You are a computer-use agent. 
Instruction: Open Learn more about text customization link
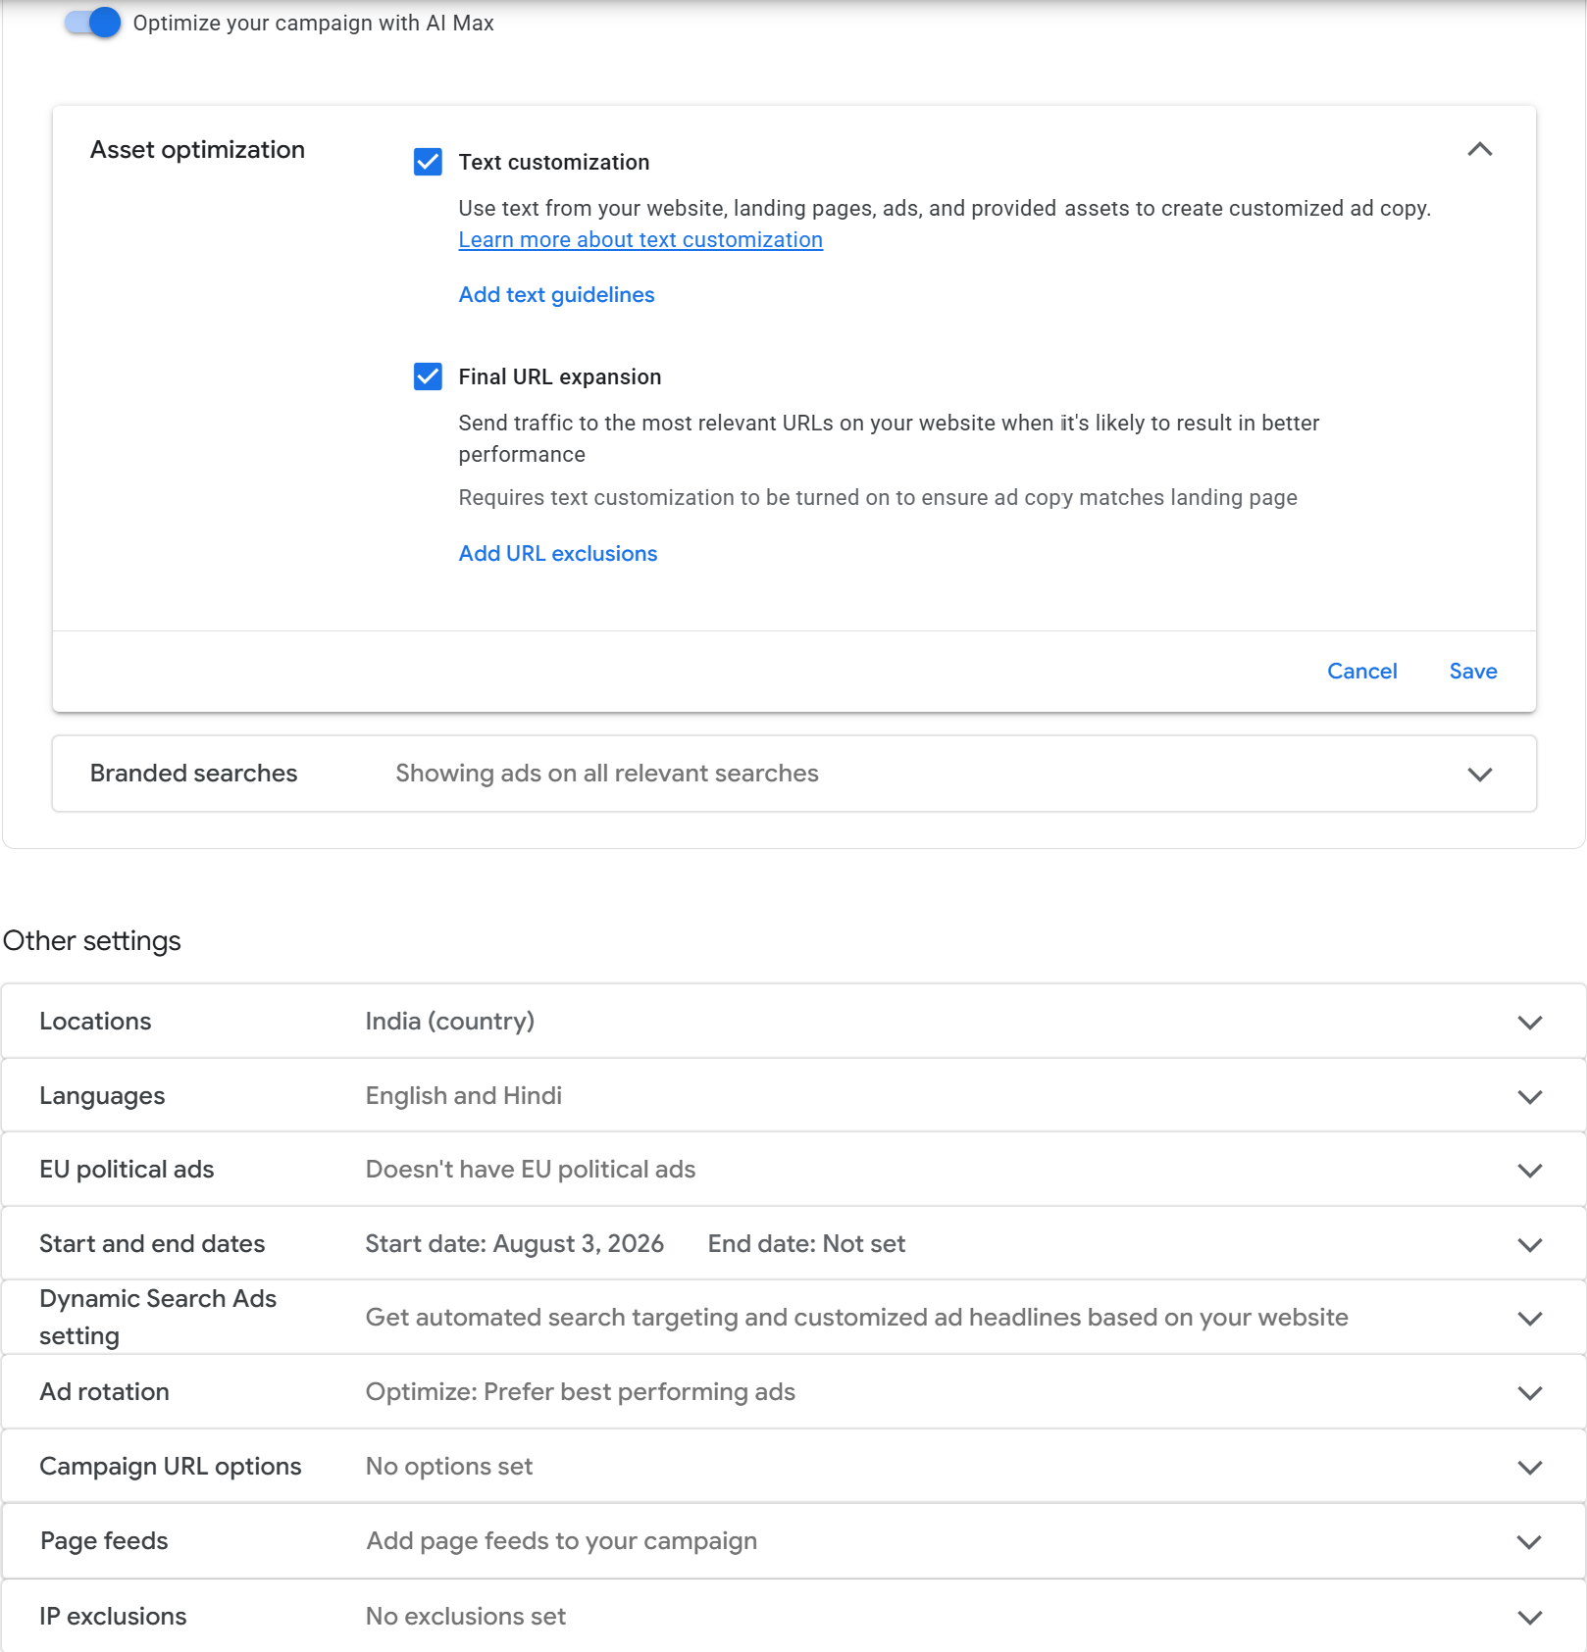coord(640,240)
